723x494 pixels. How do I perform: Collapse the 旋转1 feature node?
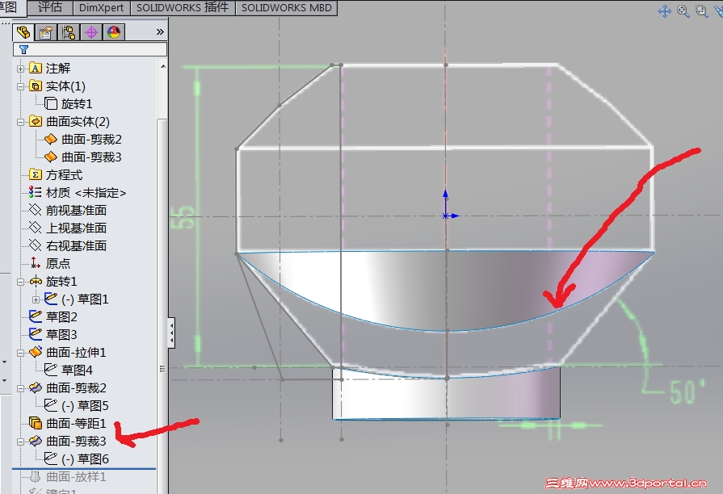[x=20, y=282]
